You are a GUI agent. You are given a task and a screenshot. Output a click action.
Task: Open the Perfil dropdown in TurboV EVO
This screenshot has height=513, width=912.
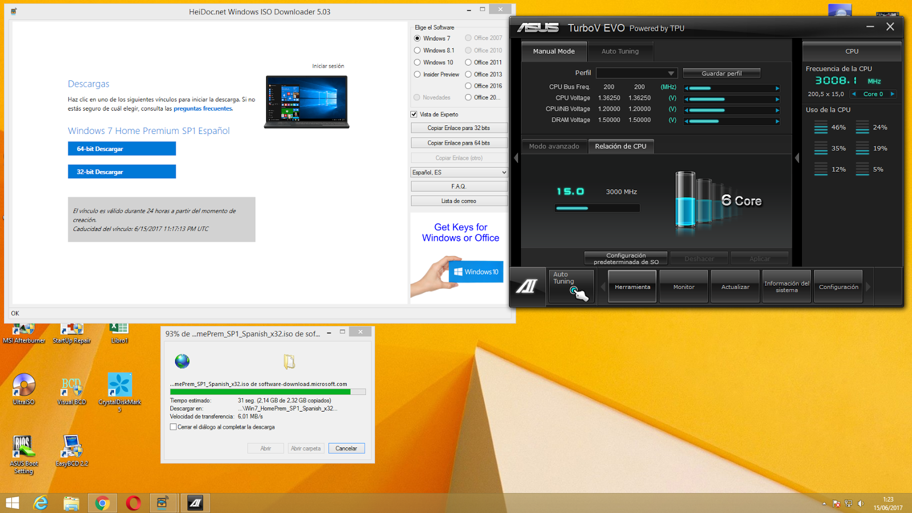coord(637,73)
